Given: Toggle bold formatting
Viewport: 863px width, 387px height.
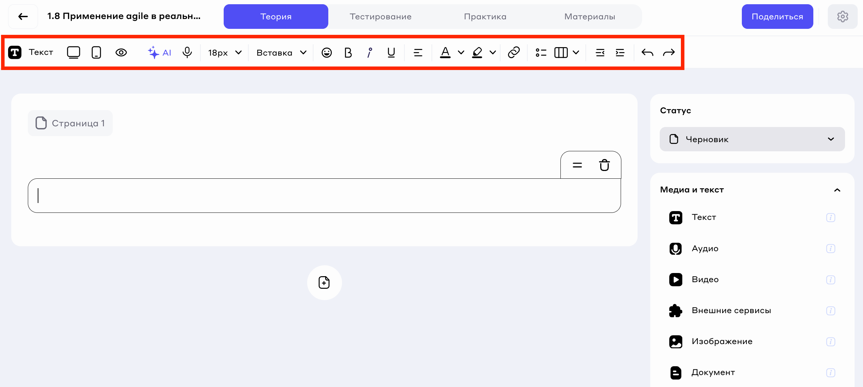Looking at the screenshot, I should click(x=348, y=52).
